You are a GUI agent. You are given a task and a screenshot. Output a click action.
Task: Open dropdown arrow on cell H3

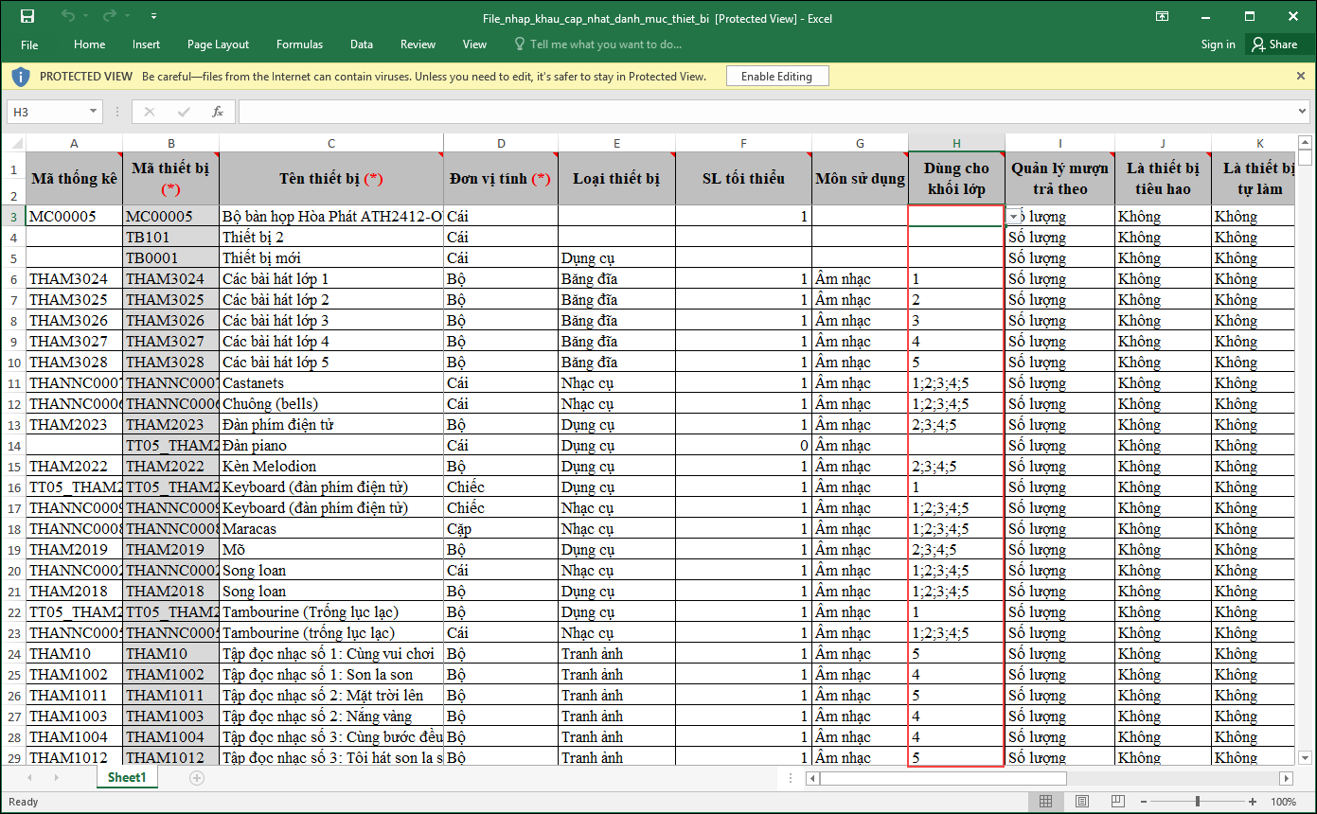(x=1014, y=217)
